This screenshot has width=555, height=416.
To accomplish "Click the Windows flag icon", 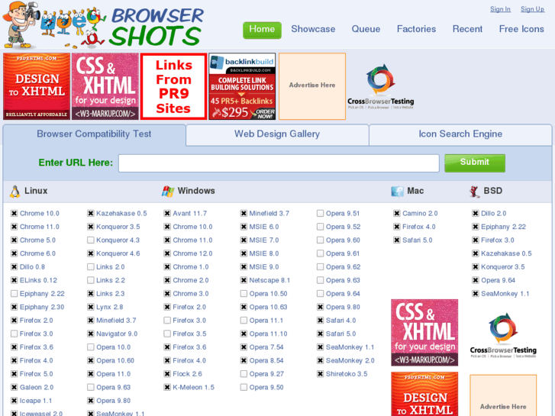I will pyautogui.click(x=168, y=191).
